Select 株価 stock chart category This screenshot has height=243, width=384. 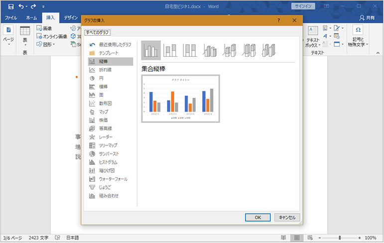[111, 120]
